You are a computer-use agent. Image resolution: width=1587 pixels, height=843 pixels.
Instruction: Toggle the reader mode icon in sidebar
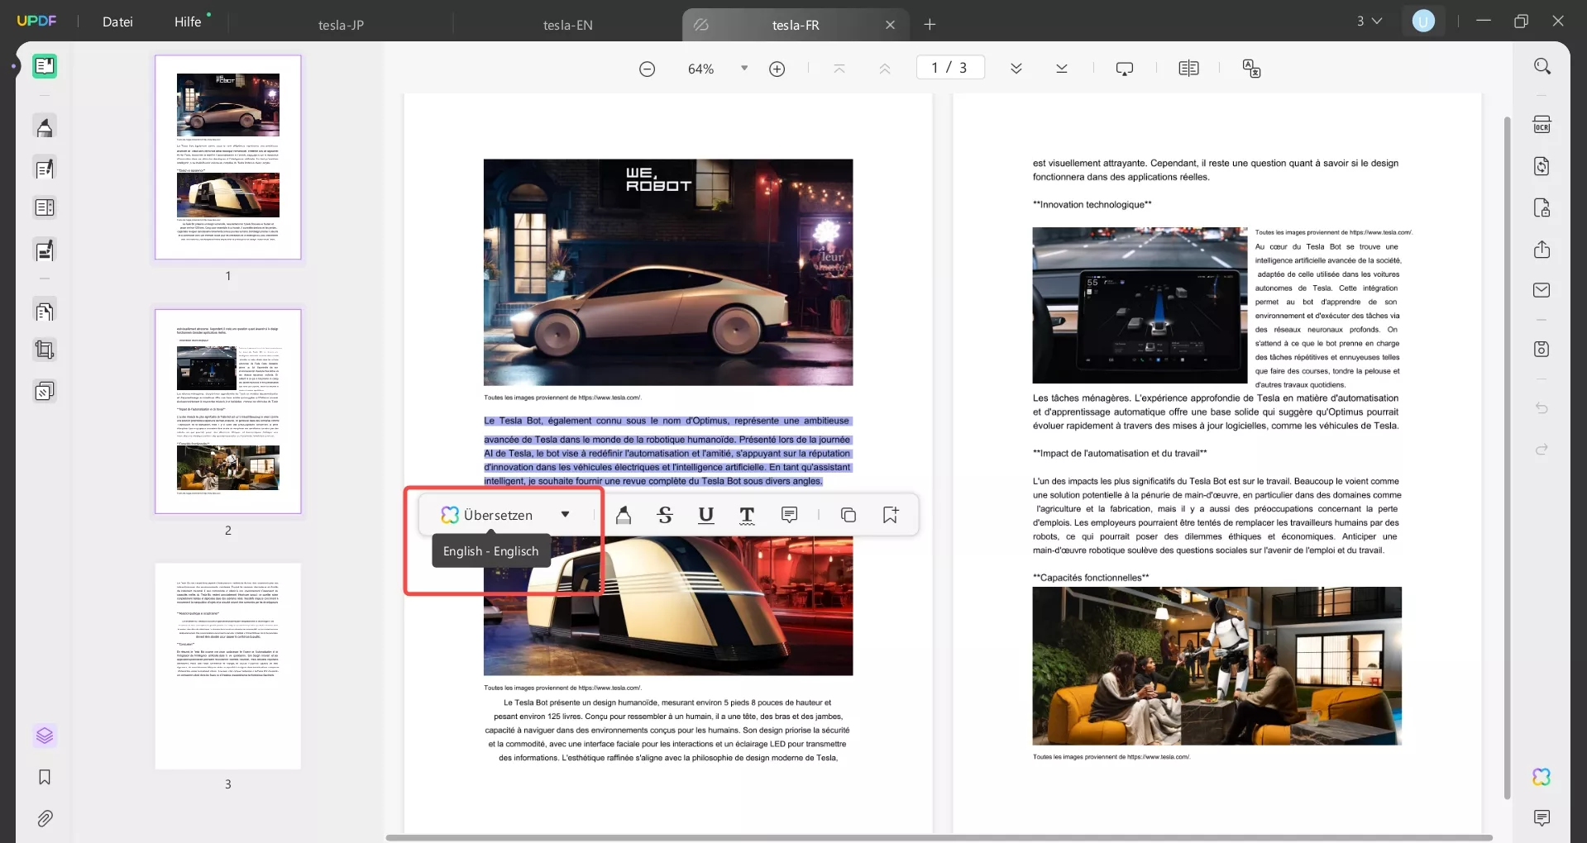point(45,66)
